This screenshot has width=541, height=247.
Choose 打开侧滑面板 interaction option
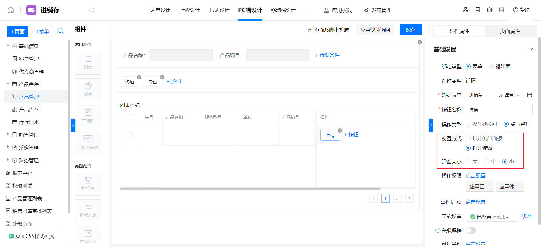click(468, 138)
